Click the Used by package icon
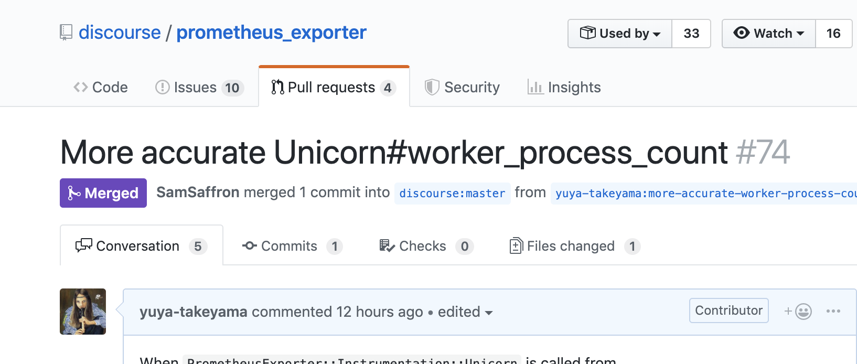 (x=587, y=33)
